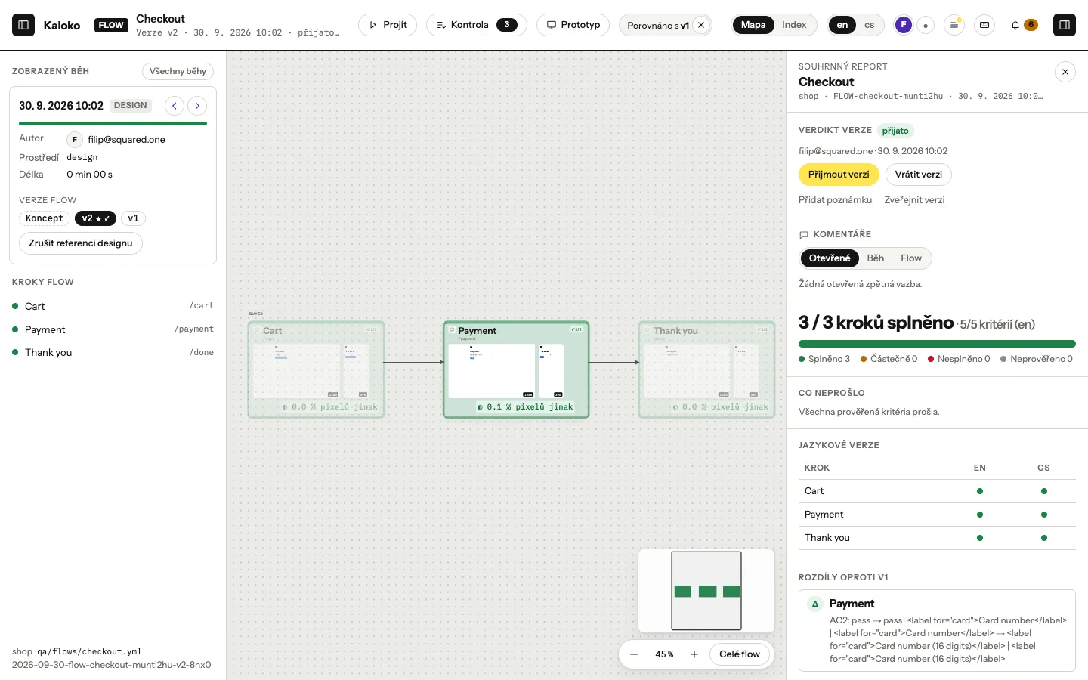
Task: Open 'Zveřejnit verzi' link
Action: (914, 200)
